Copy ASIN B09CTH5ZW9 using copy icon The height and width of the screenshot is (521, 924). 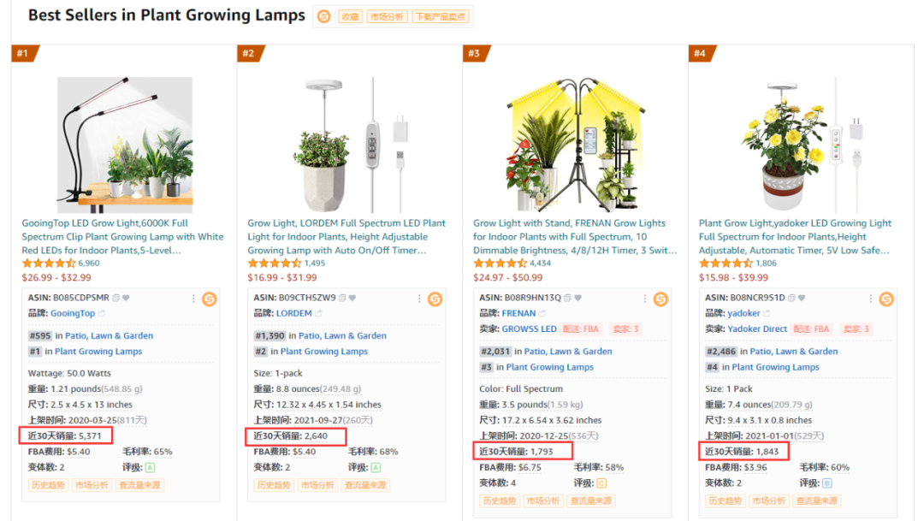[342, 298]
